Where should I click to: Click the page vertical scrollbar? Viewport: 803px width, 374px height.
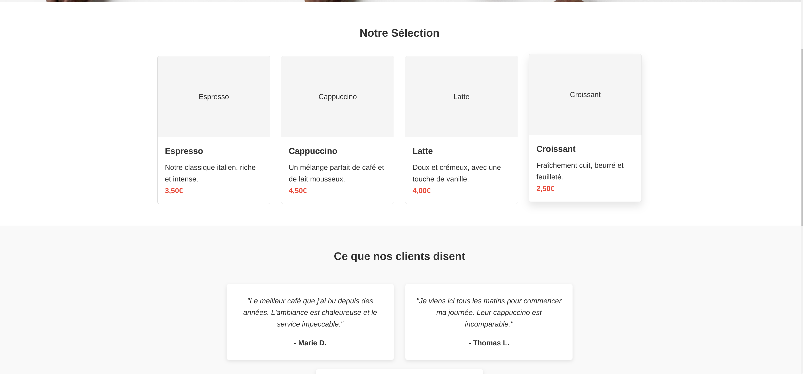tap(801, 137)
